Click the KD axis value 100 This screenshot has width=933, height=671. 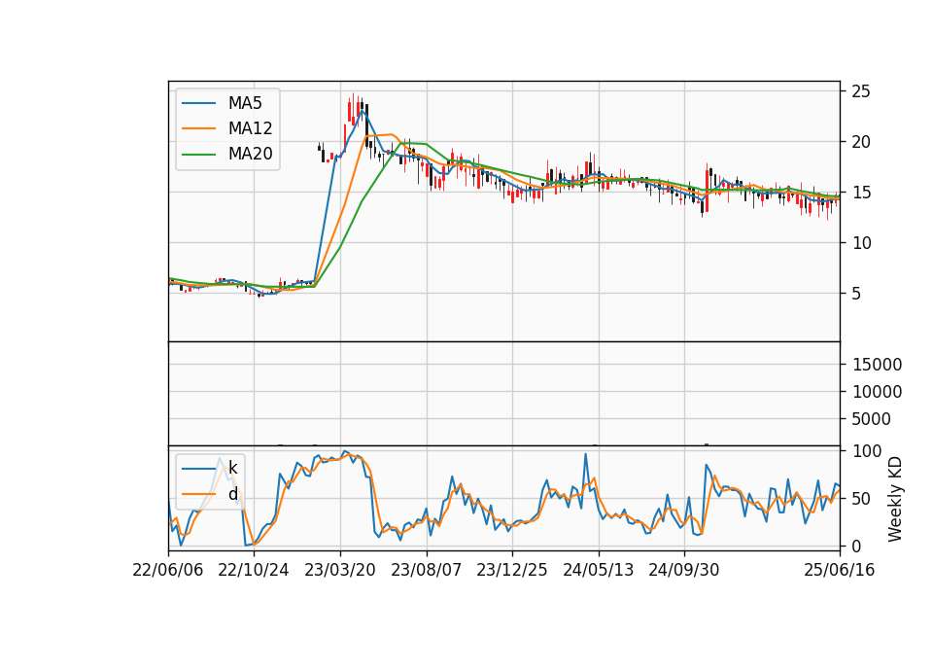867,451
